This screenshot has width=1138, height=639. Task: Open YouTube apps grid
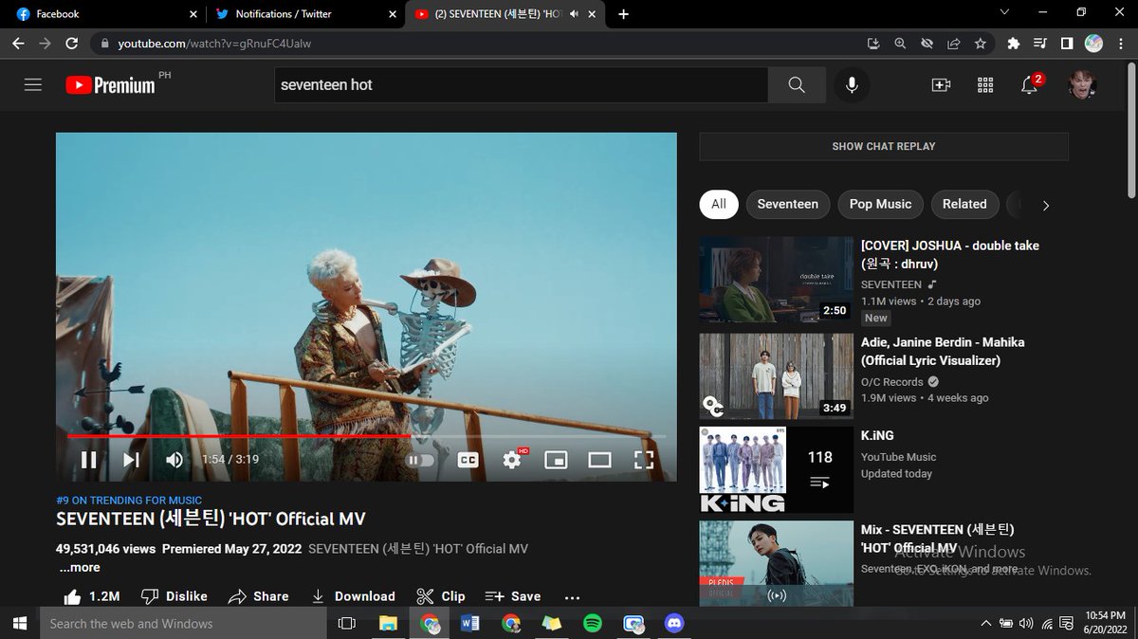(984, 84)
